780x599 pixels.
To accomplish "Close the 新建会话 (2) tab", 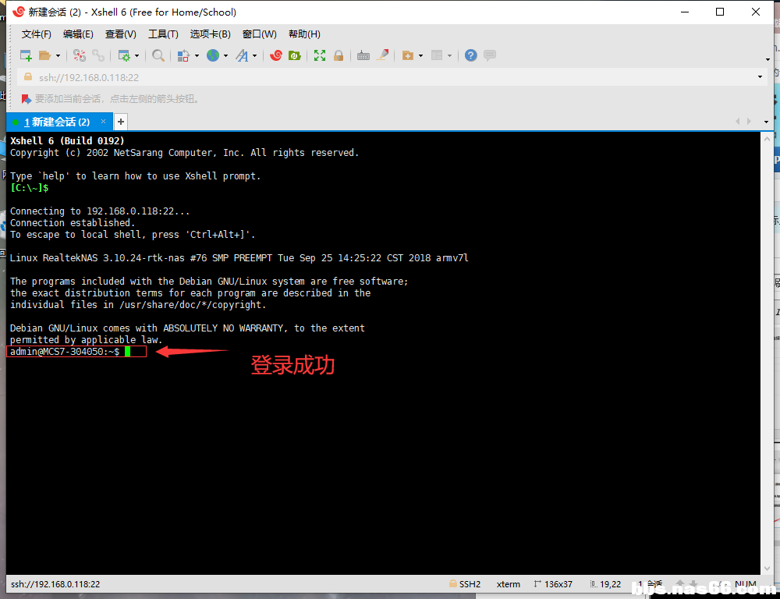I will tap(103, 122).
